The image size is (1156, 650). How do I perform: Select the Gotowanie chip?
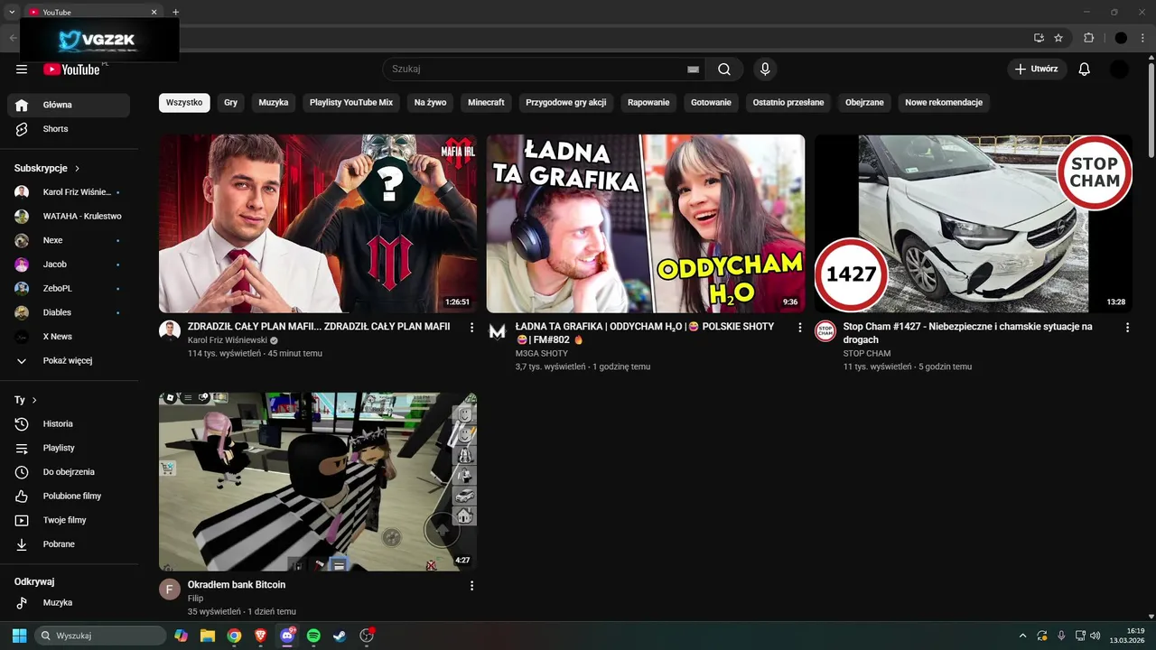[x=711, y=103]
